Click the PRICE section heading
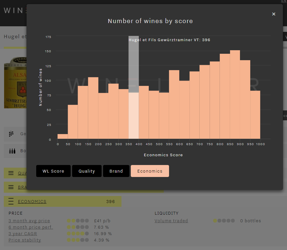Viewport: 287px width, 250px height. (x=15, y=213)
